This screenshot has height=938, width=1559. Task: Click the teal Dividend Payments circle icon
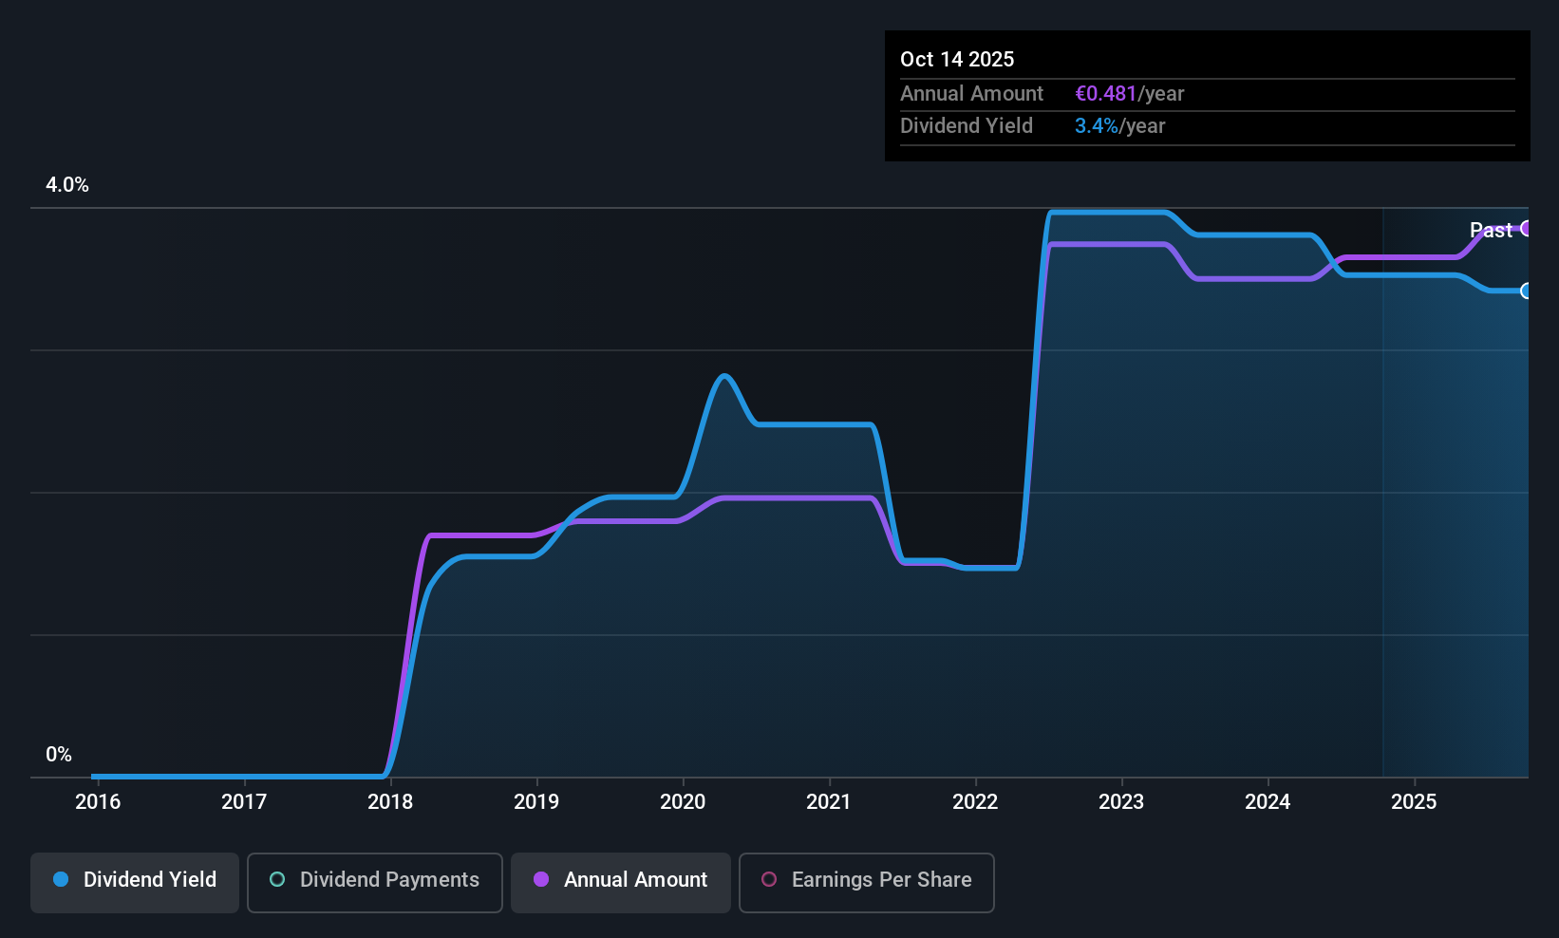coord(276,880)
